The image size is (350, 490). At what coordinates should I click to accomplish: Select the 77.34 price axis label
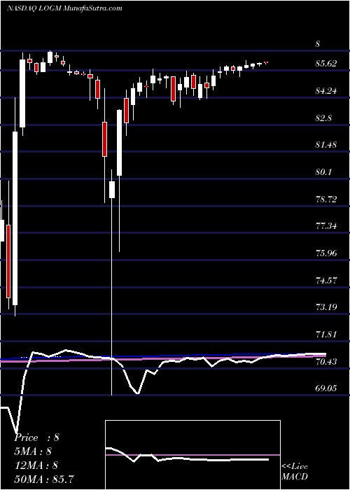click(326, 226)
